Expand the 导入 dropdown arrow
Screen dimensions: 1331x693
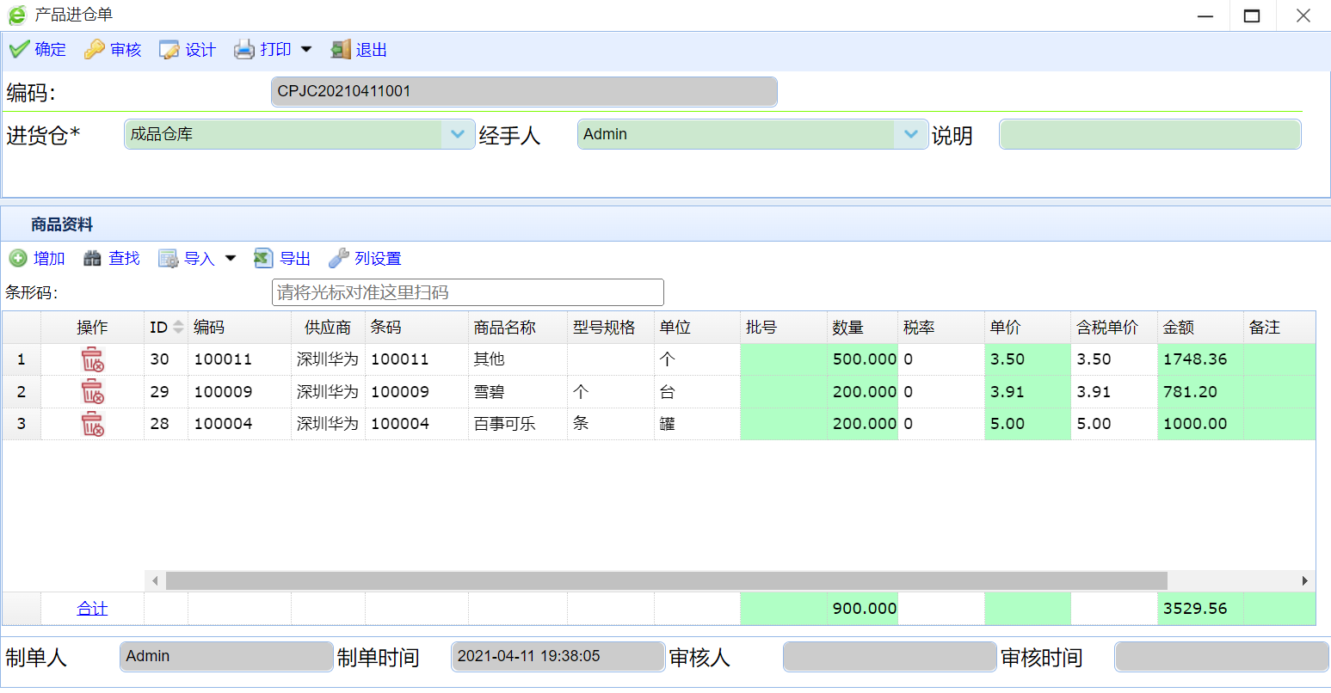(x=231, y=258)
